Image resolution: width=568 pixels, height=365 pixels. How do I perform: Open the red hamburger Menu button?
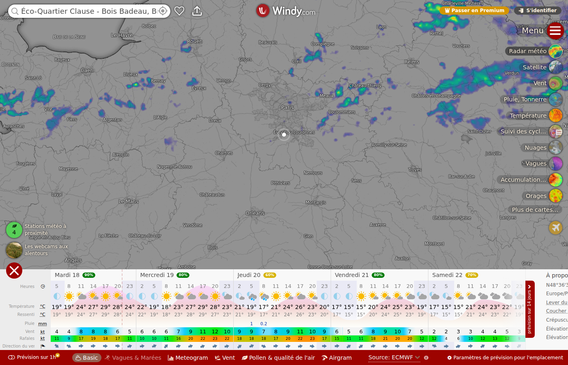(x=555, y=30)
